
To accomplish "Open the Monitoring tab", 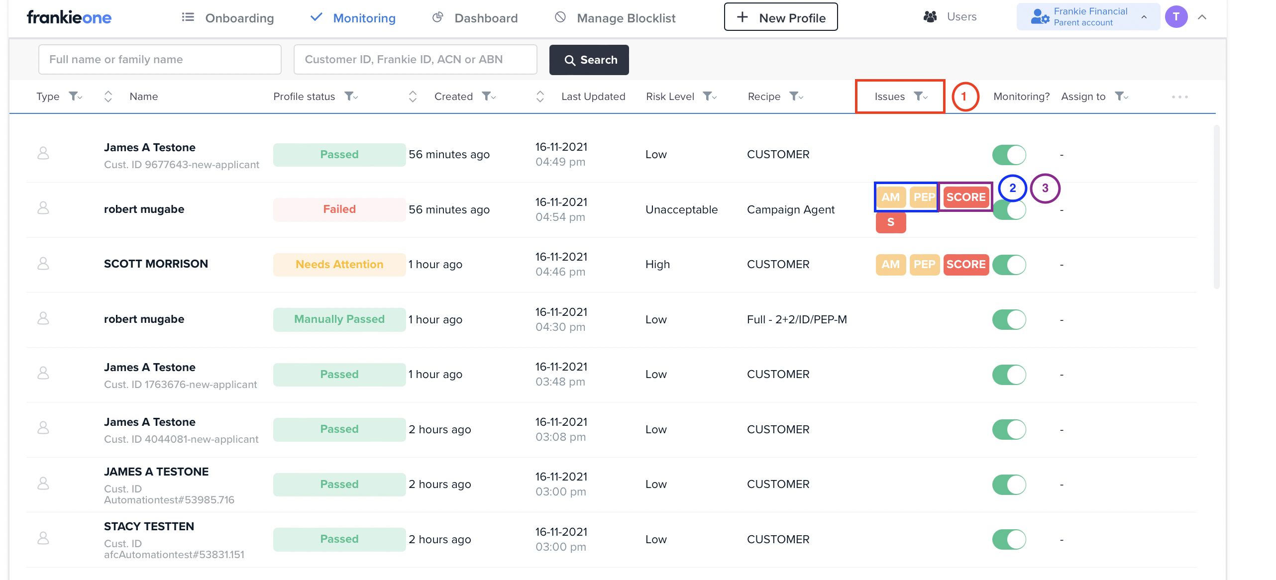I will (353, 18).
